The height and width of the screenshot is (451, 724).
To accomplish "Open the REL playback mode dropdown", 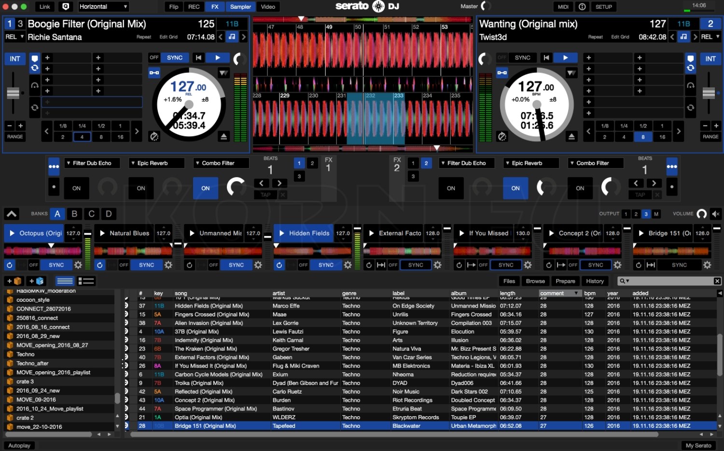I will 14,37.
